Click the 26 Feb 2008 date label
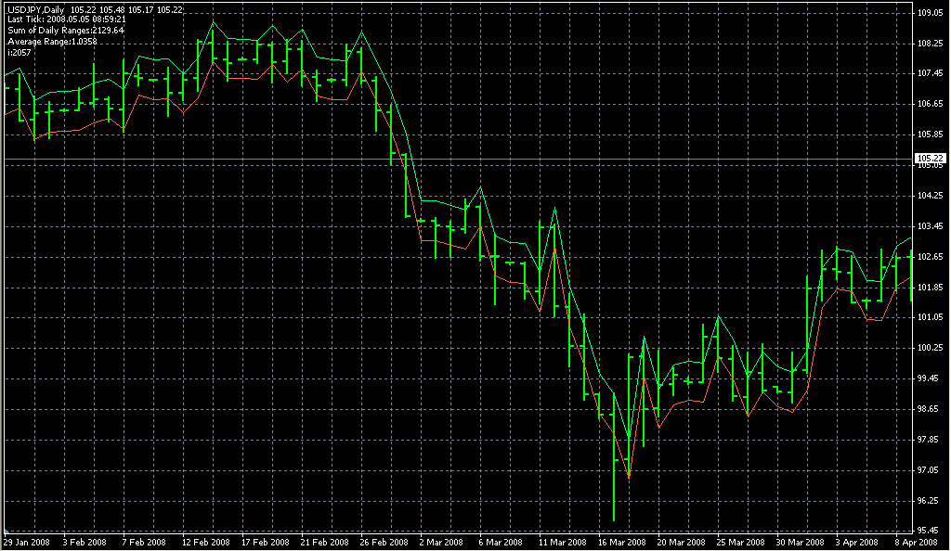 tap(384, 543)
